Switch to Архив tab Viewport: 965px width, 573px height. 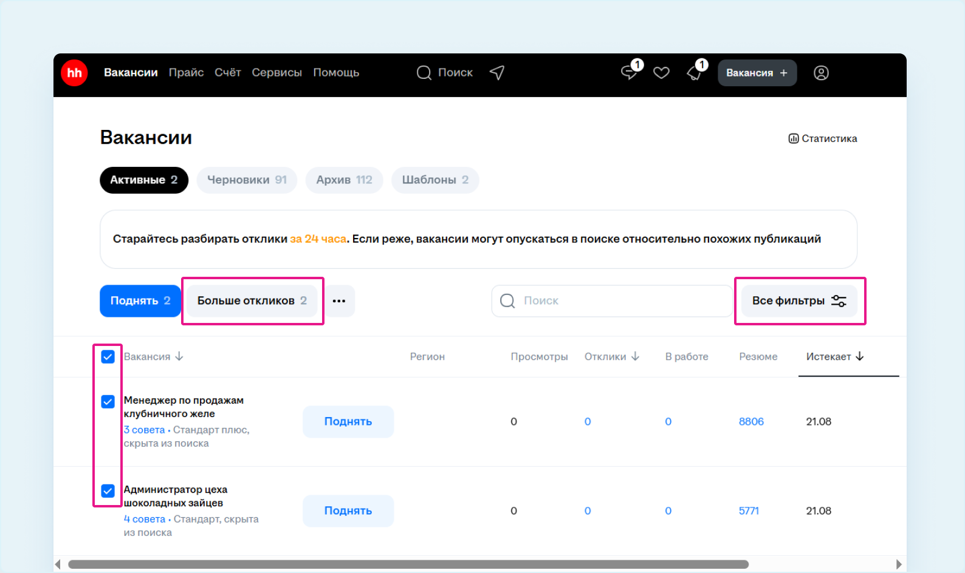[344, 180]
